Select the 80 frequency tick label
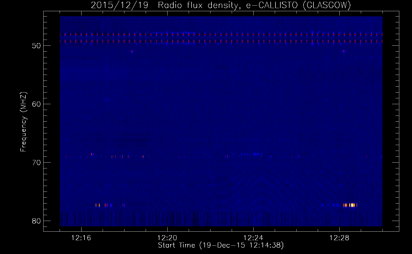Screen dimensions: 412x254 37,221
